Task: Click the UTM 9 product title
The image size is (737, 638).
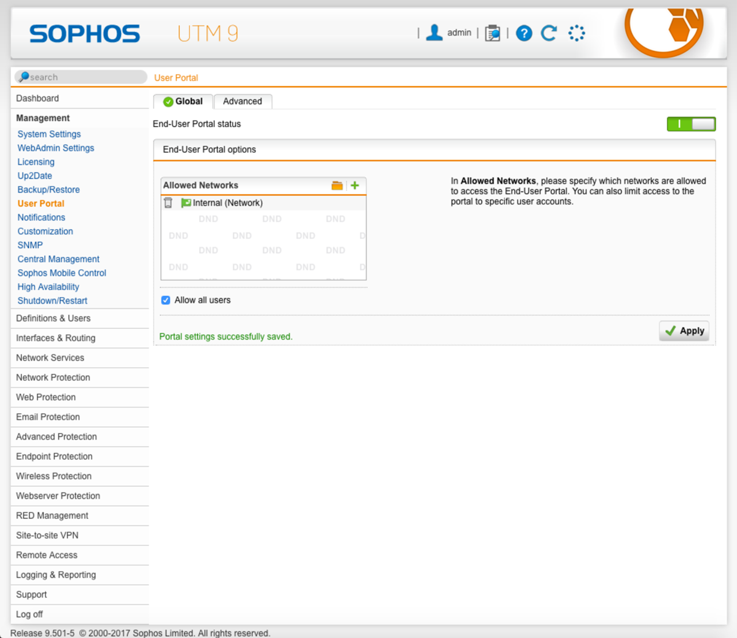Action: pyautogui.click(x=208, y=33)
